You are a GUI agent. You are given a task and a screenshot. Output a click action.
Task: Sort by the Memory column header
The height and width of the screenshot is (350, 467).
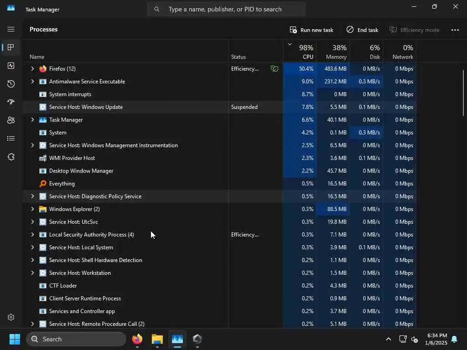pos(333,51)
